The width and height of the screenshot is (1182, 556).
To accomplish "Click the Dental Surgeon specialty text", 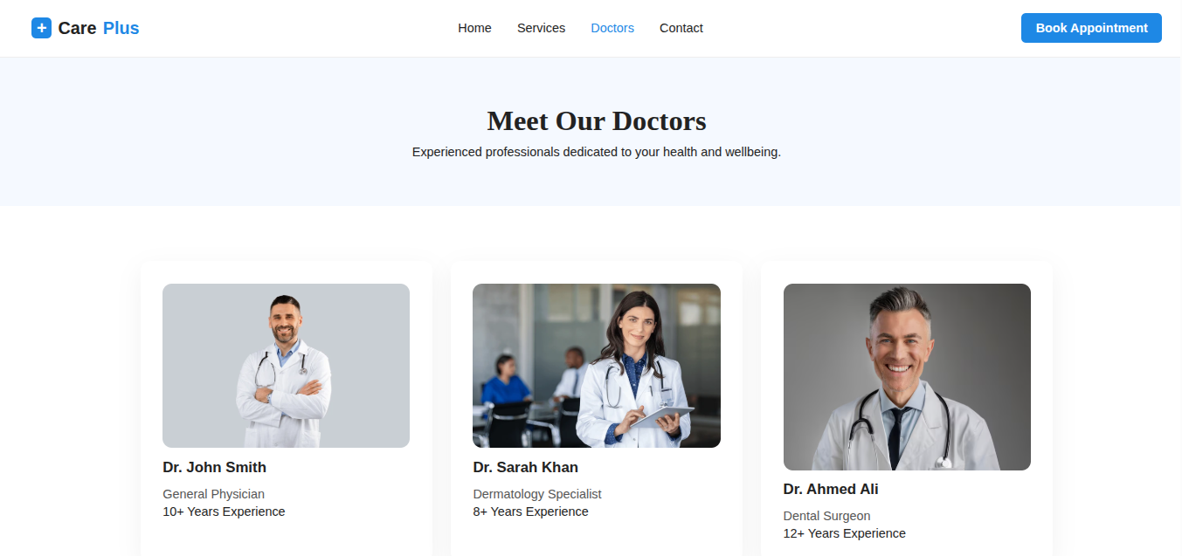I will pos(826,516).
